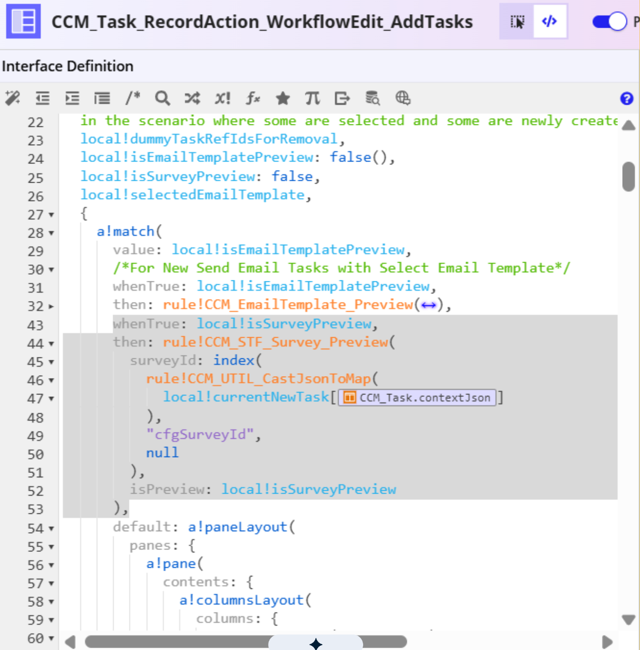Click the a!match function name
The image size is (640, 650).
(126, 231)
